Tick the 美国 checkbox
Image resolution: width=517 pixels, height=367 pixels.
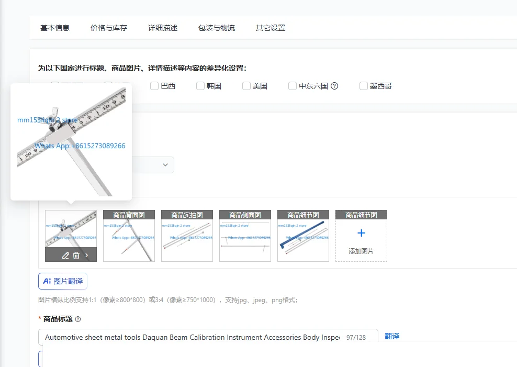(246, 86)
